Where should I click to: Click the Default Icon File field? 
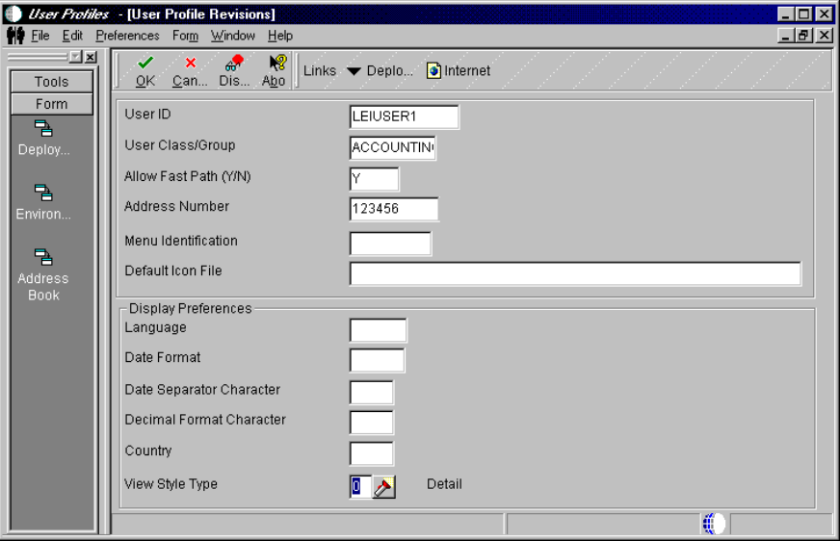[x=575, y=273]
